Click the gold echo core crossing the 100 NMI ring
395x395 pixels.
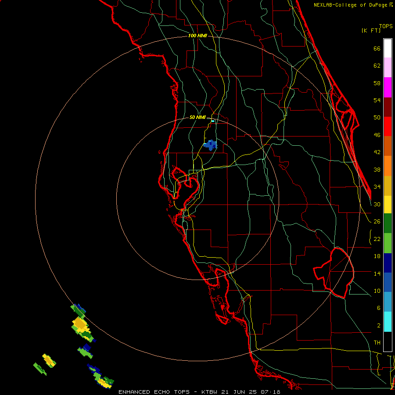(80, 323)
